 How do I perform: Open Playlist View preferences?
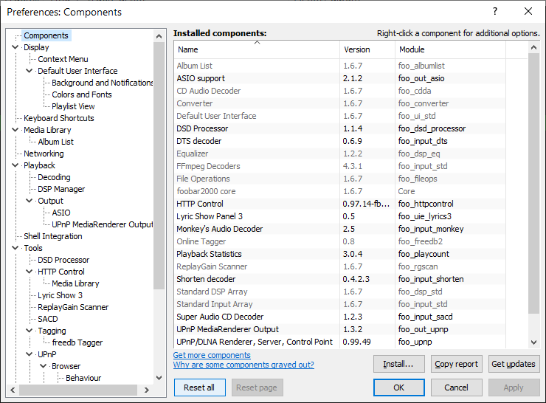[73, 106]
